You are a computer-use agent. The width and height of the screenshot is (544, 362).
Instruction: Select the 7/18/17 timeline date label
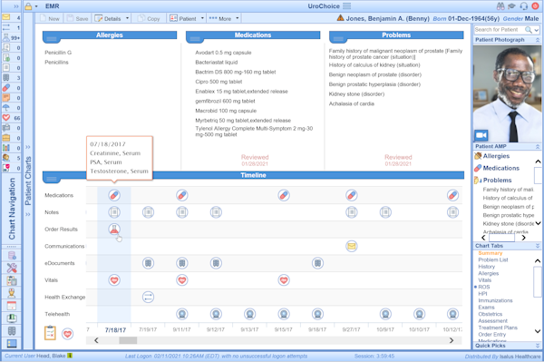click(115, 330)
